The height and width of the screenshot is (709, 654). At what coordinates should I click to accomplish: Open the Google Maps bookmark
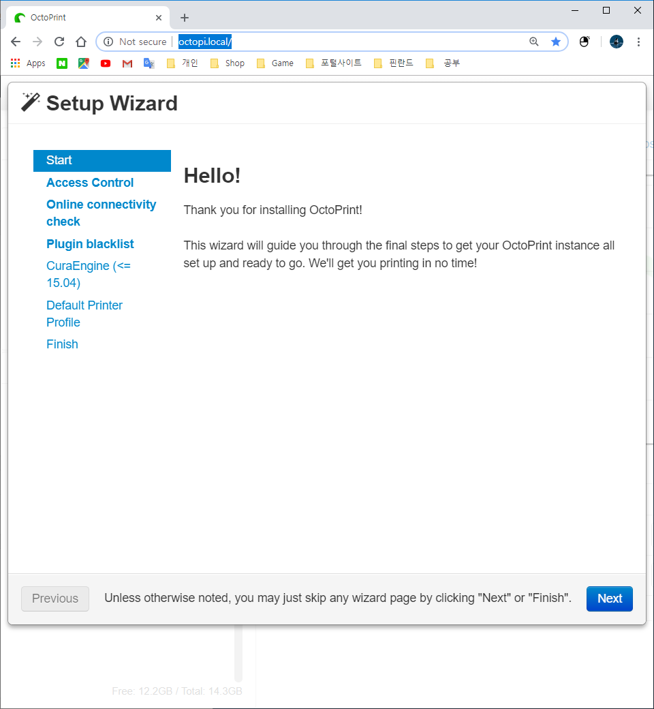click(x=84, y=63)
